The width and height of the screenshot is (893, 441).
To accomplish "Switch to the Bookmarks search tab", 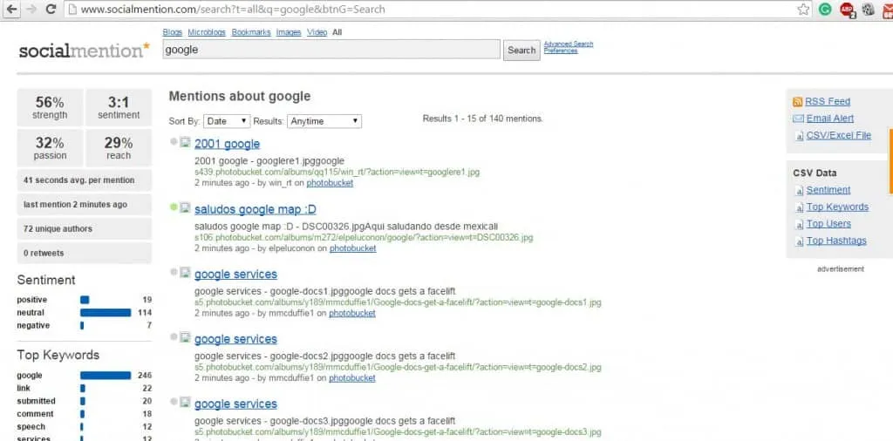I will (x=251, y=32).
